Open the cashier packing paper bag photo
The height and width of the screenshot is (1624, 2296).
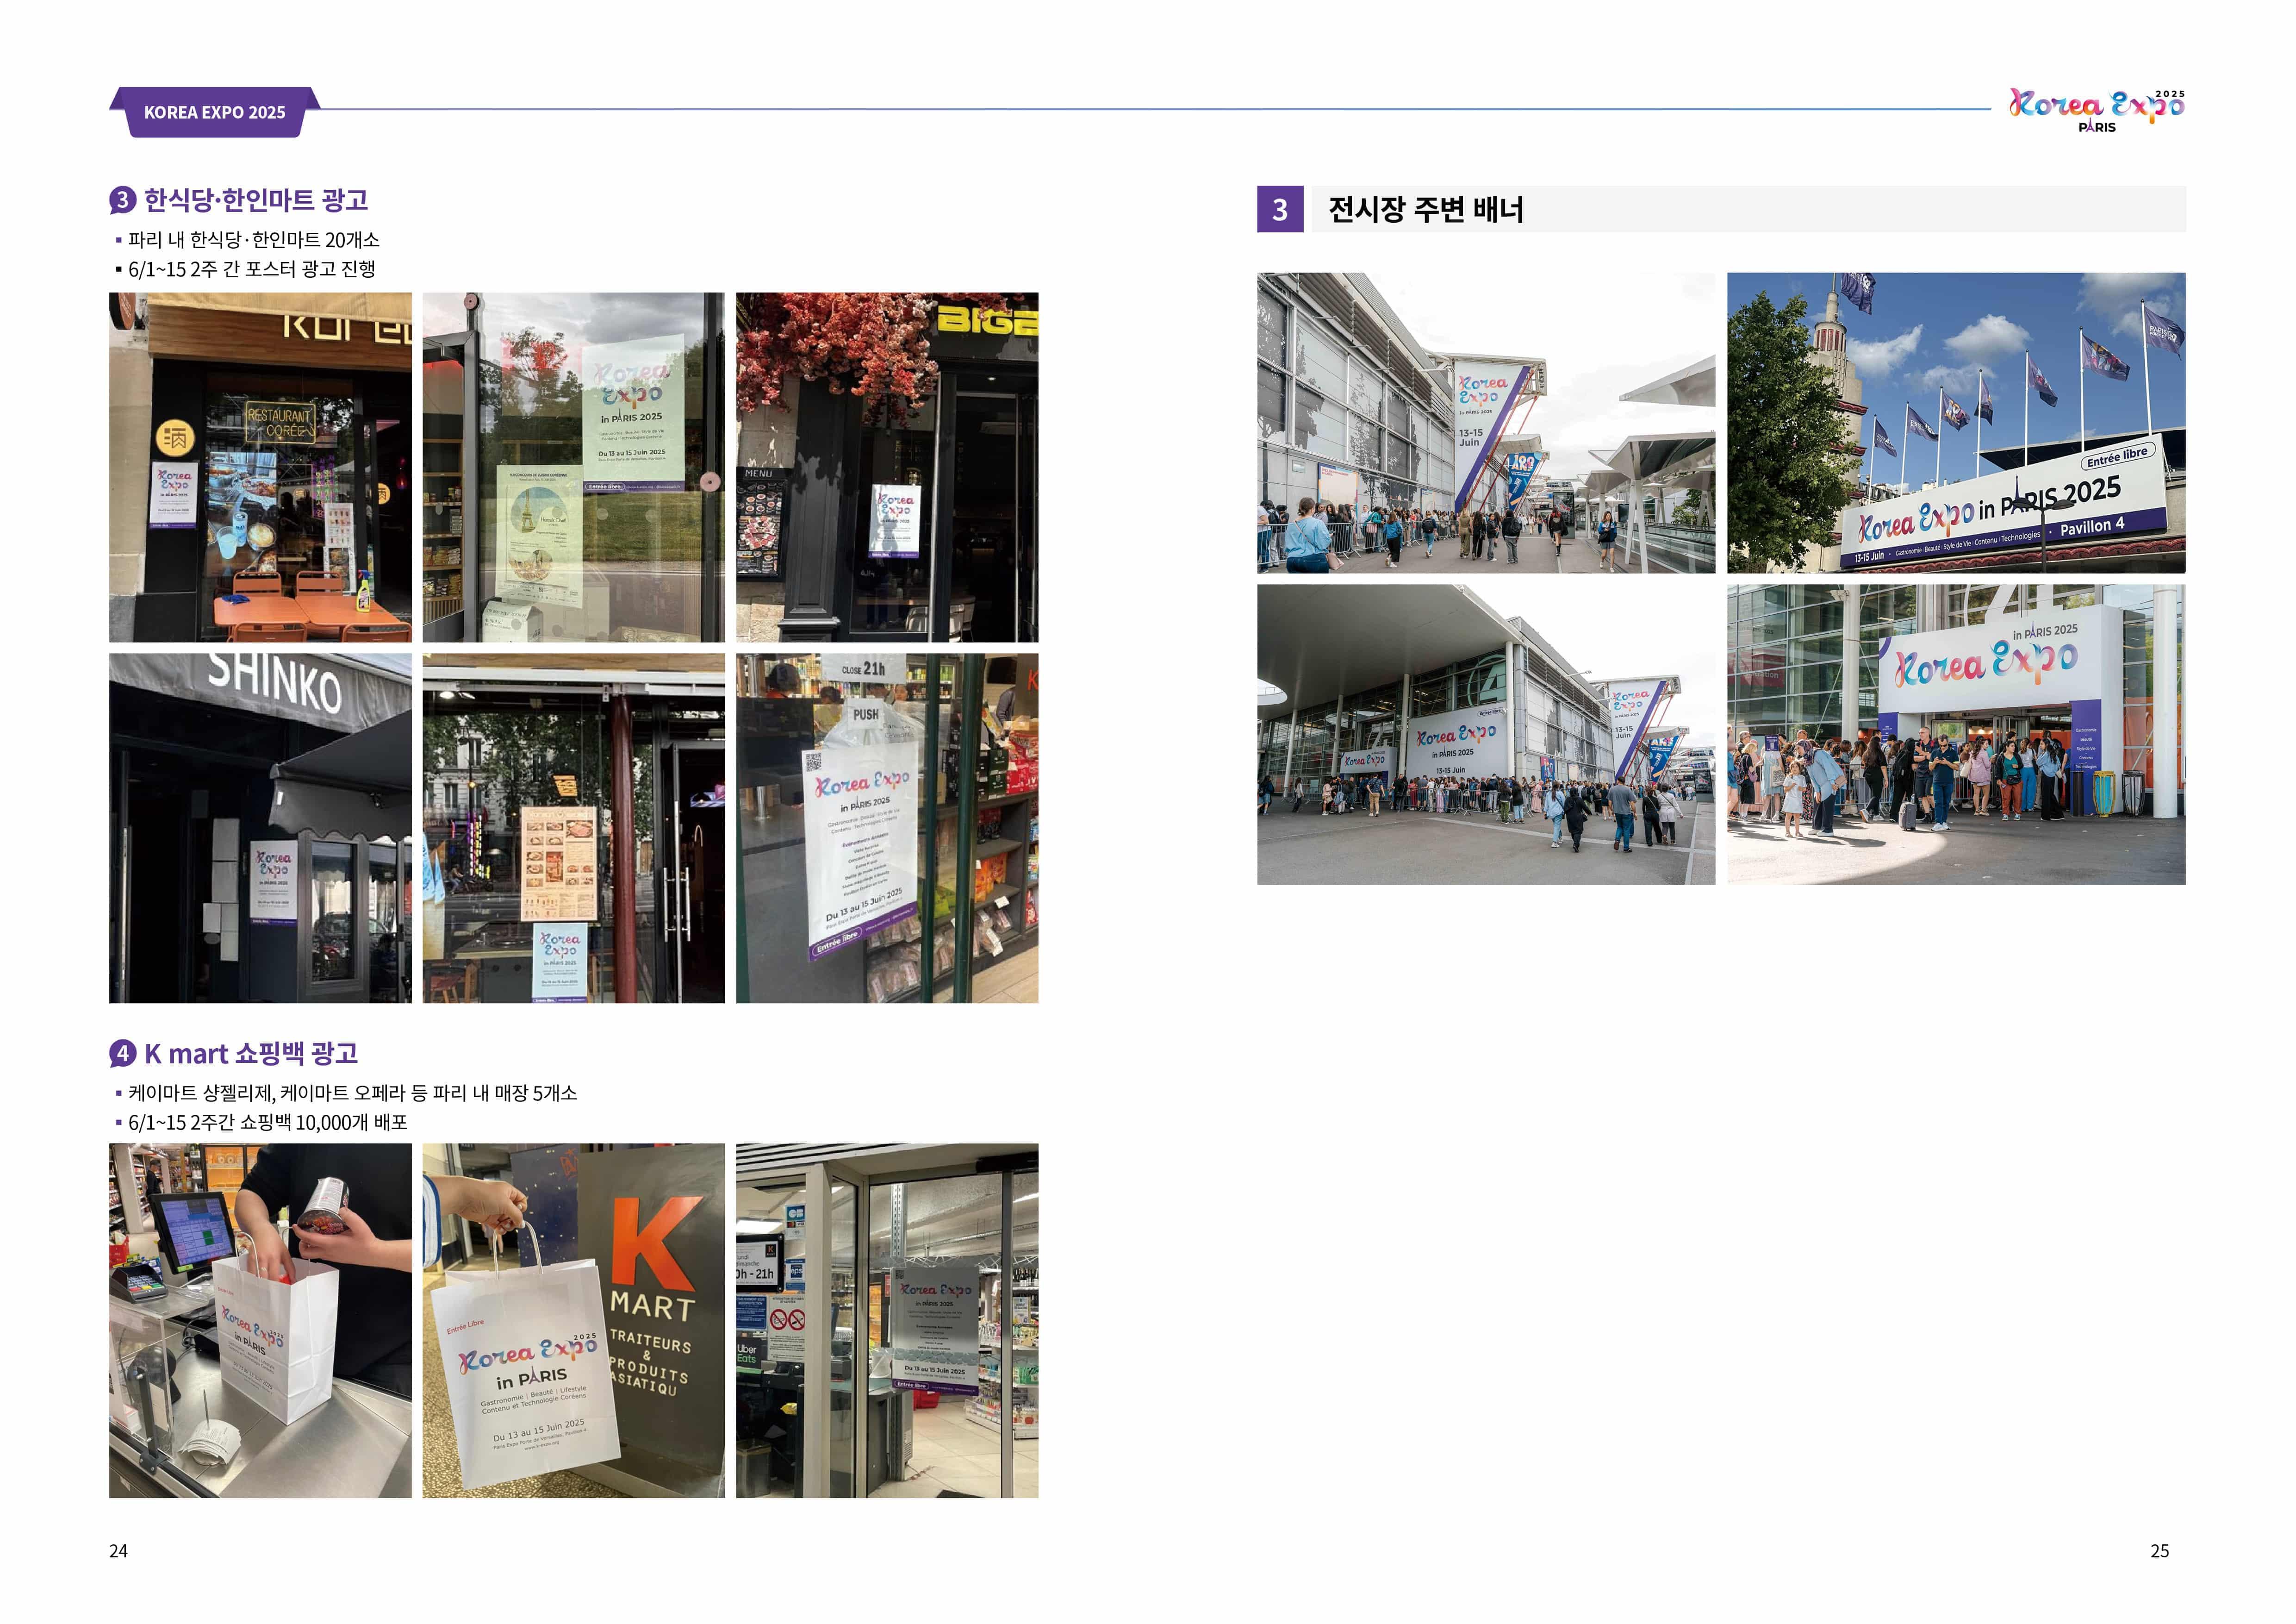260,1320
